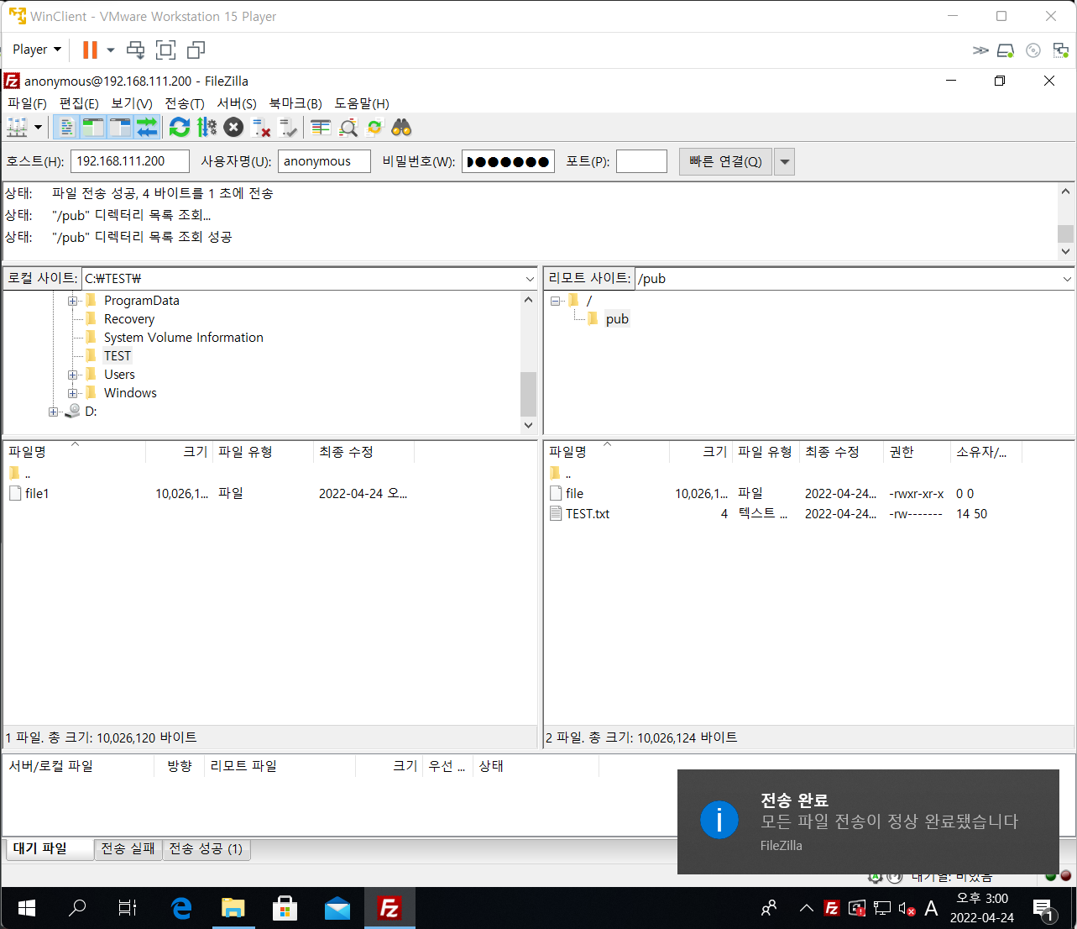Switch to the 전송 실패 tab
This screenshot has height=929, width=1077.
click(x=128, y=849)
